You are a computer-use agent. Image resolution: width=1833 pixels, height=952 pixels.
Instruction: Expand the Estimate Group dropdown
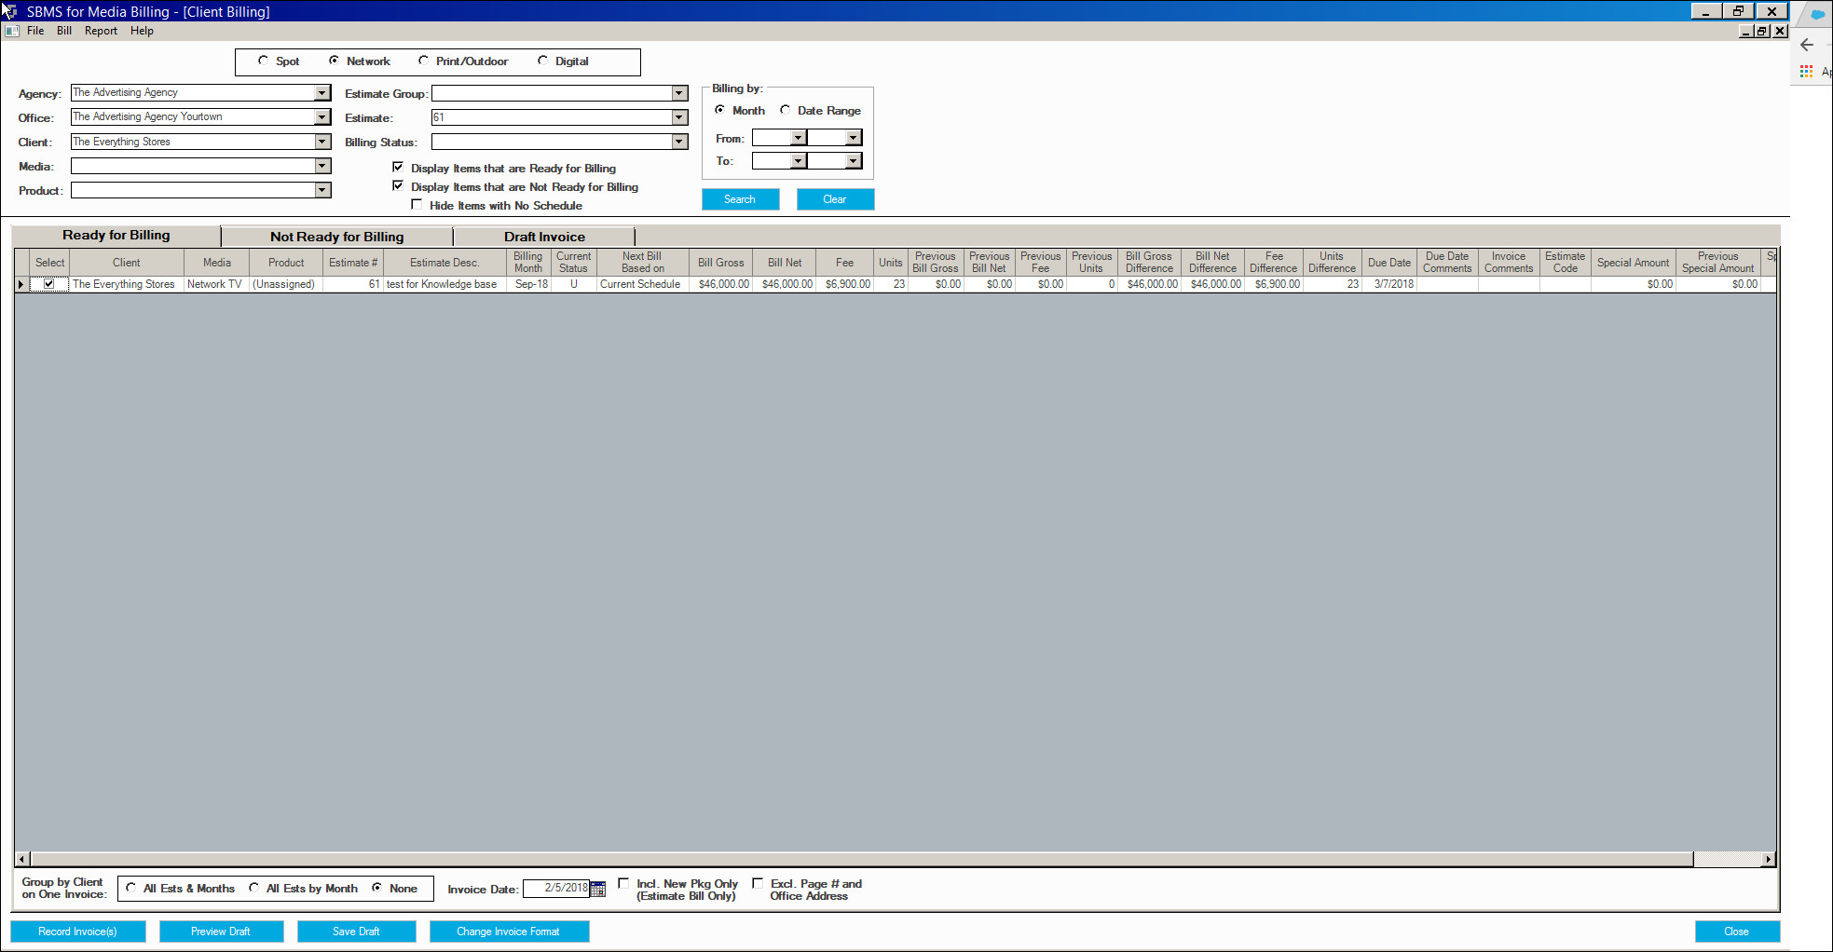point(679,93)
